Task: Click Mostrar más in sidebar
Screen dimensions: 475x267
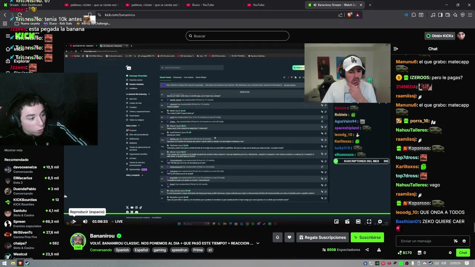Action: point(13,150)
